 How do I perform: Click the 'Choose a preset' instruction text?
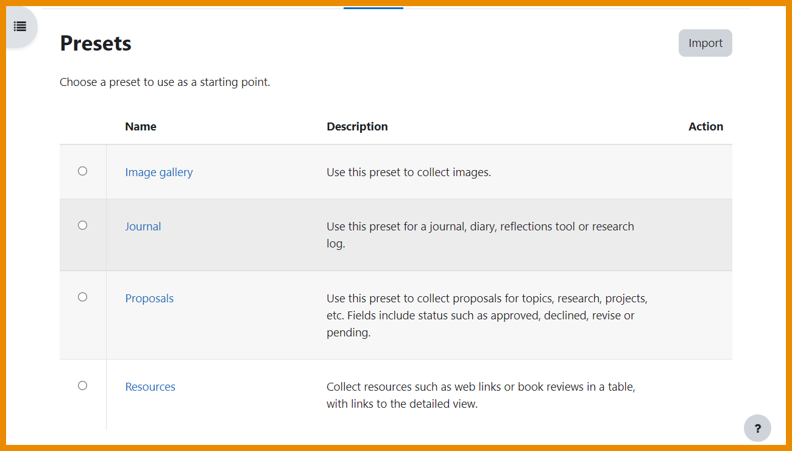coord(164,82)
